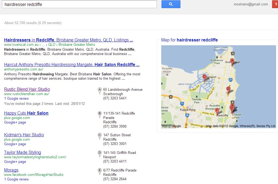Focus the search box containing hairdresser redcliffe
The image size is (278, 184).
pyautogui.click(x=79, y=4)
